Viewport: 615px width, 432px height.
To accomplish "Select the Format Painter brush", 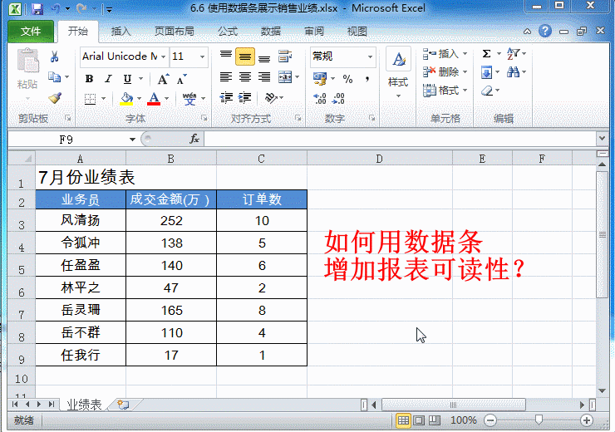I will pyautogui.click(x=55, y=97).
